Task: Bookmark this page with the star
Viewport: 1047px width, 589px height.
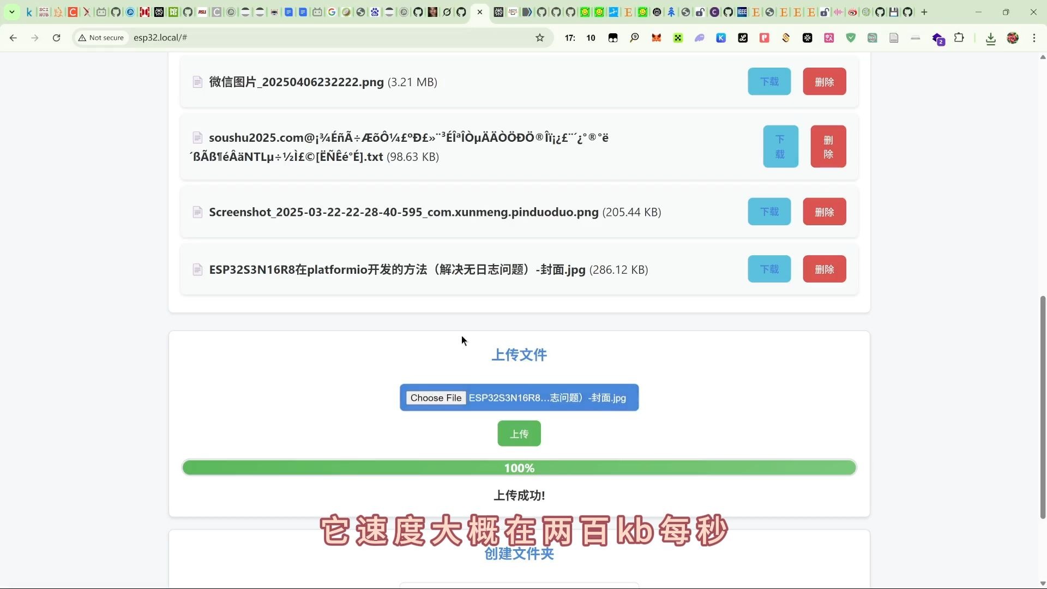Action: point(540,38)
